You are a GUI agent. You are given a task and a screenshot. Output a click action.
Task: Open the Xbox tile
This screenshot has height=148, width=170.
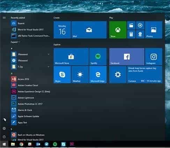118,30
